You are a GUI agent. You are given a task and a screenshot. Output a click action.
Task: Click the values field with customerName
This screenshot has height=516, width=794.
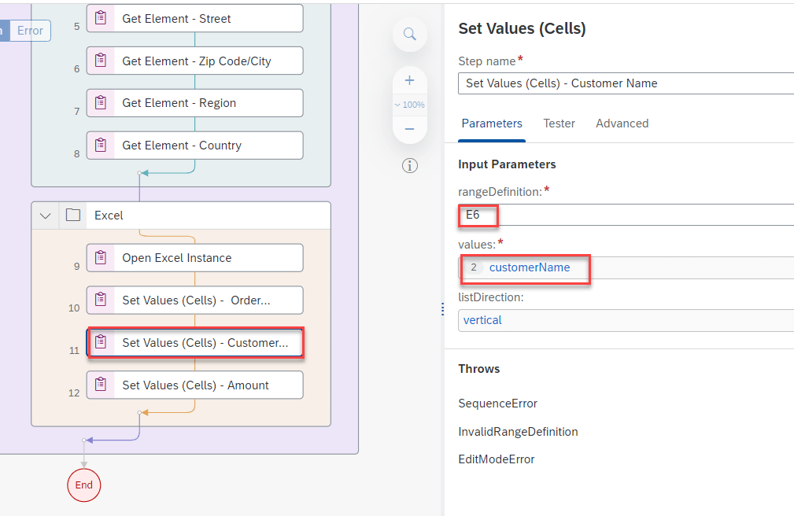[x=626, y=267]
